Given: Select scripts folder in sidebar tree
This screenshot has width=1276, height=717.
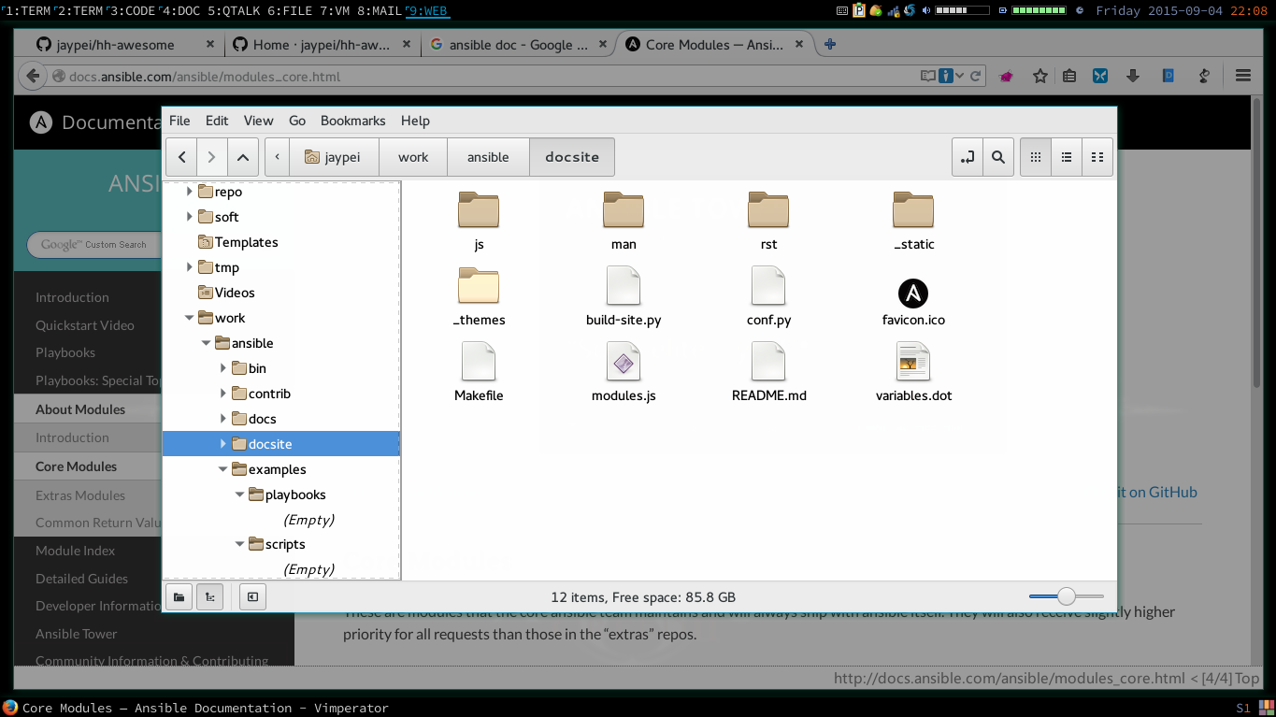Looking at the screenshot, I should (285, 544).
